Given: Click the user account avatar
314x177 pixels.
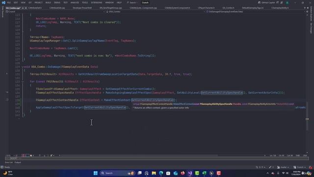Looking at the screenshot, I should click(x=287, y=2).
